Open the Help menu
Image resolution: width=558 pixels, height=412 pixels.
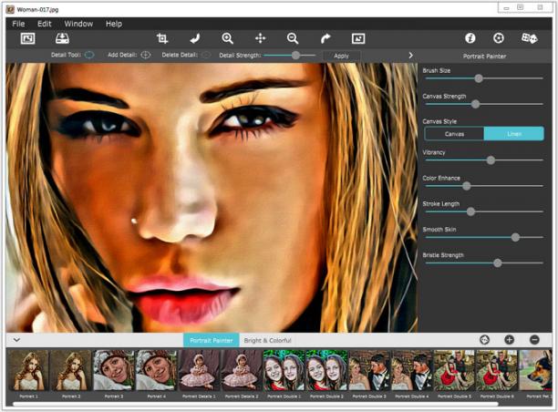(114, 24)
